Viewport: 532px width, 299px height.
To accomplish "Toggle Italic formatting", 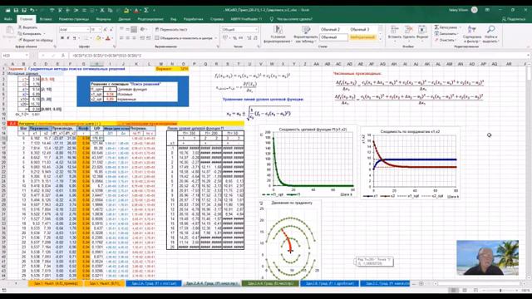I will 68,38.
